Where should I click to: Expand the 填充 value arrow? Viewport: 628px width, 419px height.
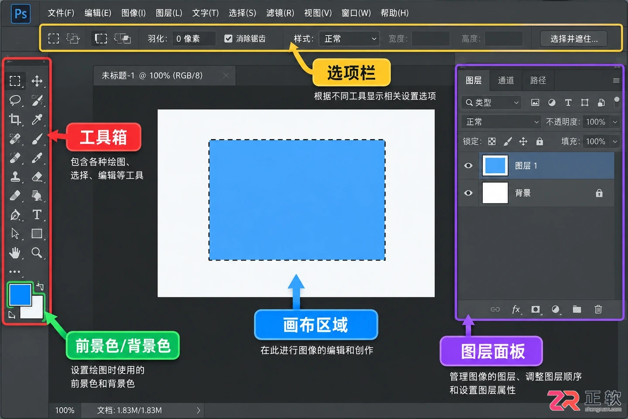(615, 141)
